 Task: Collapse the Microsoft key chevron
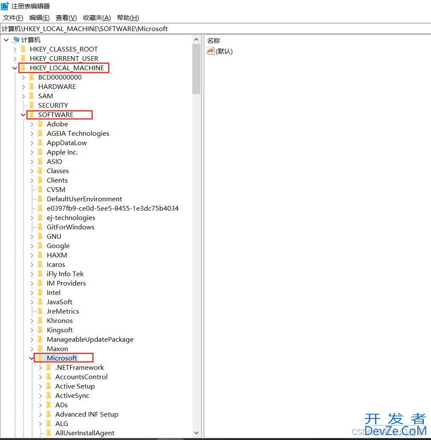pyautogui.click(x=32, y=358)
